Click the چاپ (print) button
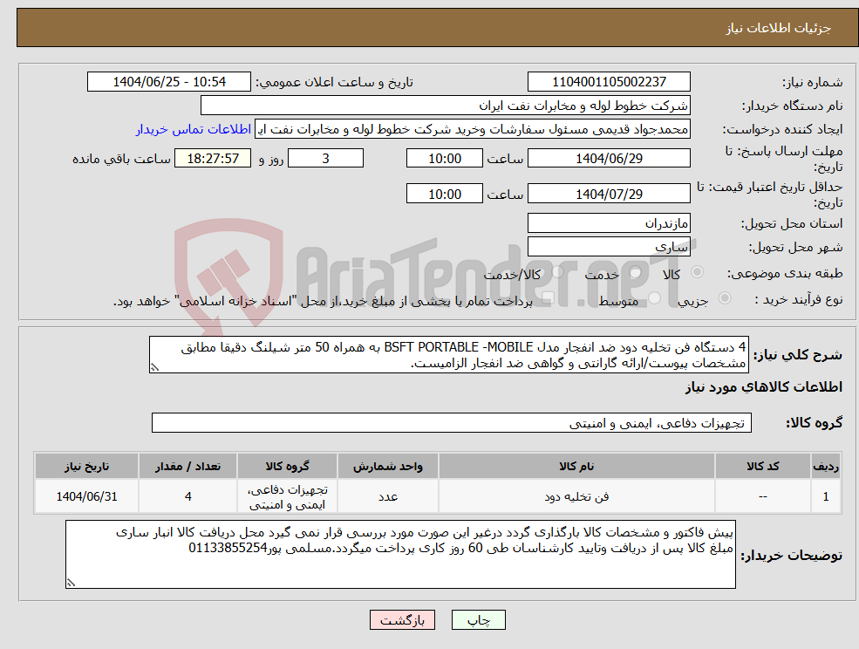Screen dimensions: 859x649 point(478,620)
